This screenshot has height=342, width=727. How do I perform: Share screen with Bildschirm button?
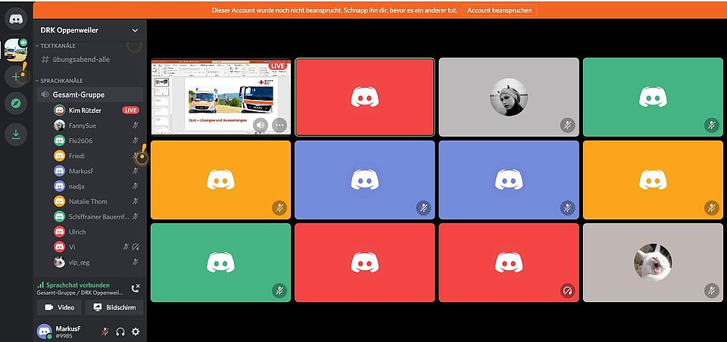(114, 307)
